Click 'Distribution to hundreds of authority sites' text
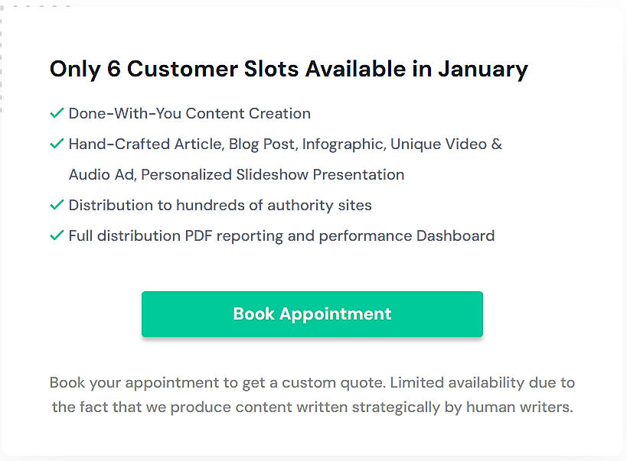Viewport: 627px width, 461px height. 220,206
